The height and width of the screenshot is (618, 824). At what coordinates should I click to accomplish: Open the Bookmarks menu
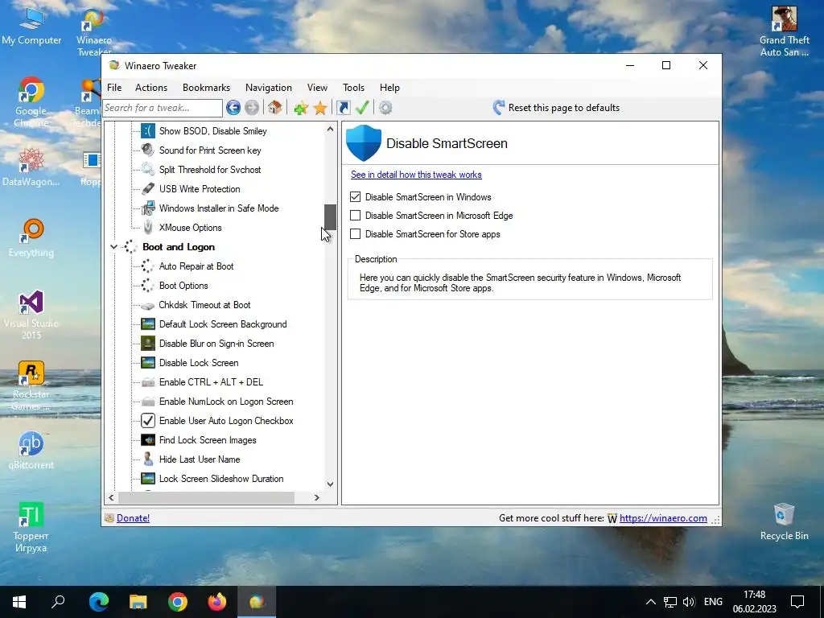click(206, 87)
